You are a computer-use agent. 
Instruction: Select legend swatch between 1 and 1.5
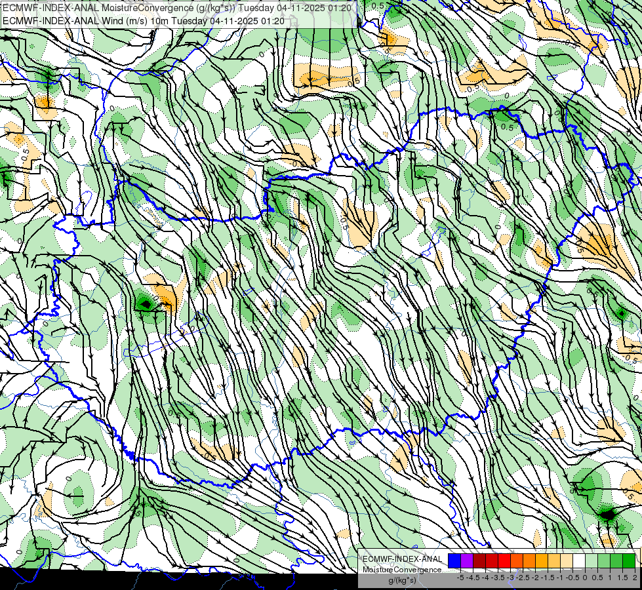[616, 561]
